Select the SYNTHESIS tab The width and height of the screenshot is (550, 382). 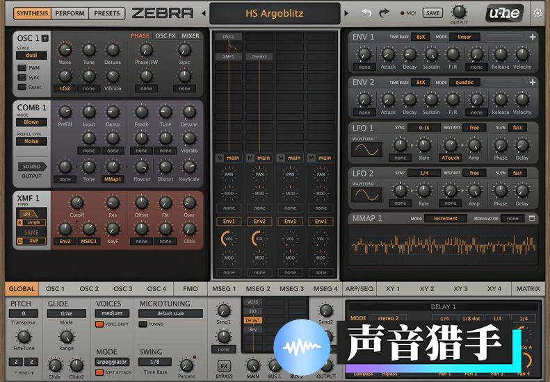point(32,13)
